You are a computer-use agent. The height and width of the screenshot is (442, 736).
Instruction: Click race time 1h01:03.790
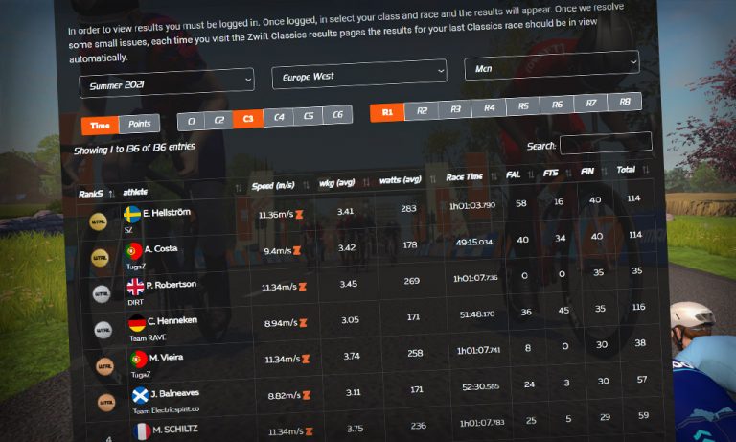click(x=471, y=206)
